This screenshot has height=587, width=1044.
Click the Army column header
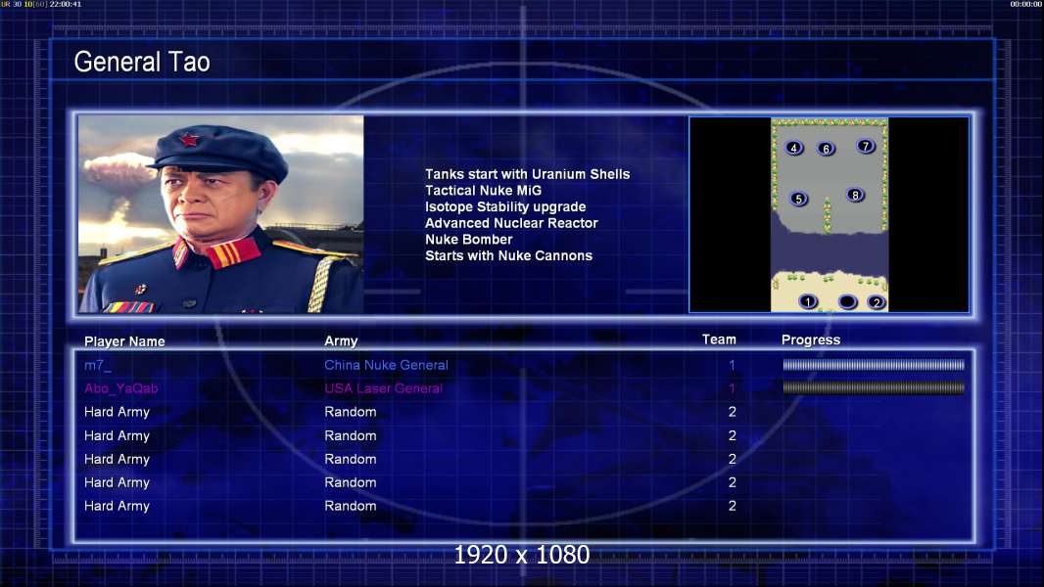pos(341,341)
